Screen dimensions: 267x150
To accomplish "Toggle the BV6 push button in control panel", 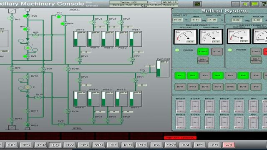I will tap(243, 75).
